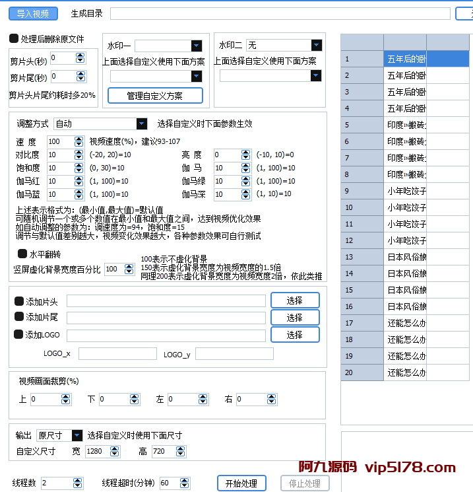Click the 线程超时 value field showing 60
The width and height of the screenshot is (473, 492).
pos(170,483)
